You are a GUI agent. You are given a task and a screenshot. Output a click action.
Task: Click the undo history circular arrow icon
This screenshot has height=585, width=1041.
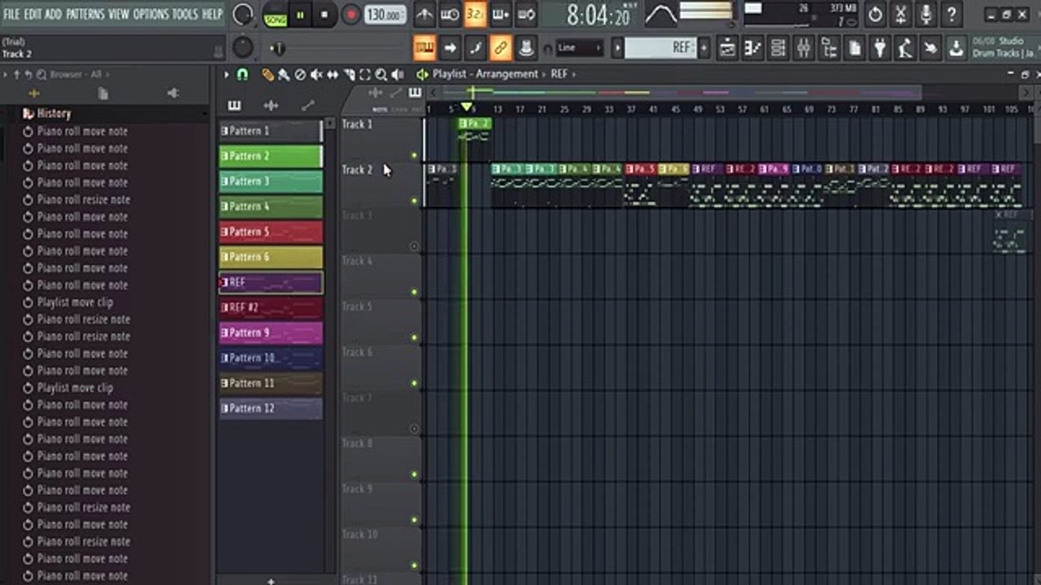tap(875, 14)
